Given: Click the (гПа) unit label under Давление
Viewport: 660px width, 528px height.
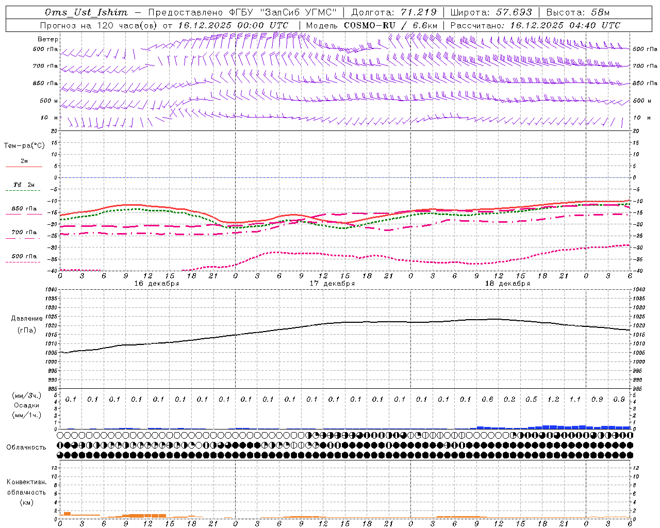Looking at the screenshot, I should pos(27,330).
